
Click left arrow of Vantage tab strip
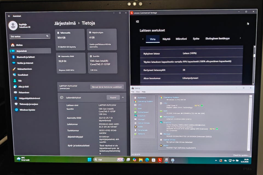(x=143, y=39)
